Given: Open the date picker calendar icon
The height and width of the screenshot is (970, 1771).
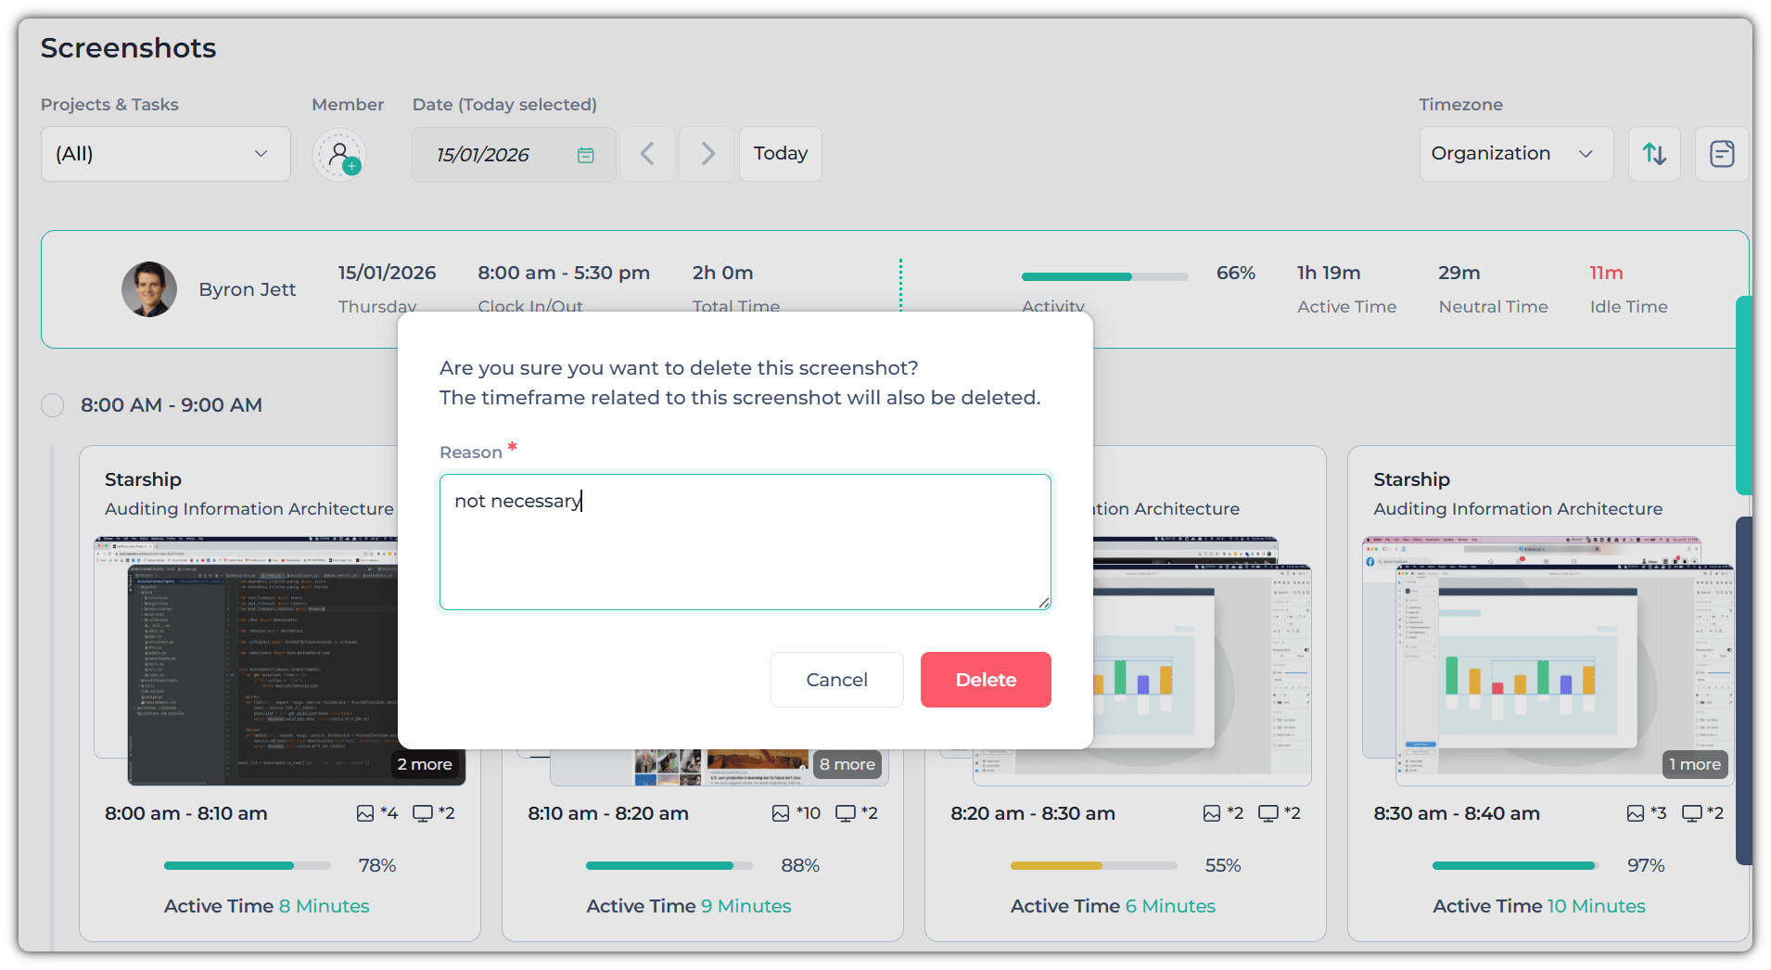Looking at the screenshot, I should click(x=585, y=155).
